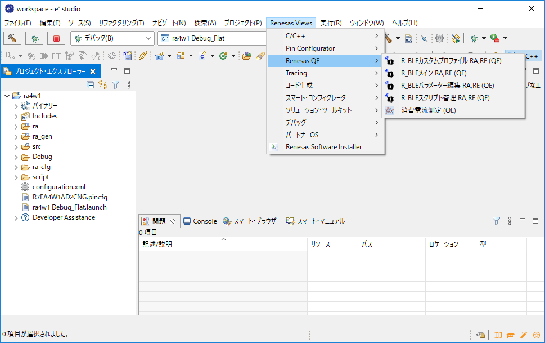
Task: Expand the Includes node
Action: pyautogui.click(x=16, y=116)
